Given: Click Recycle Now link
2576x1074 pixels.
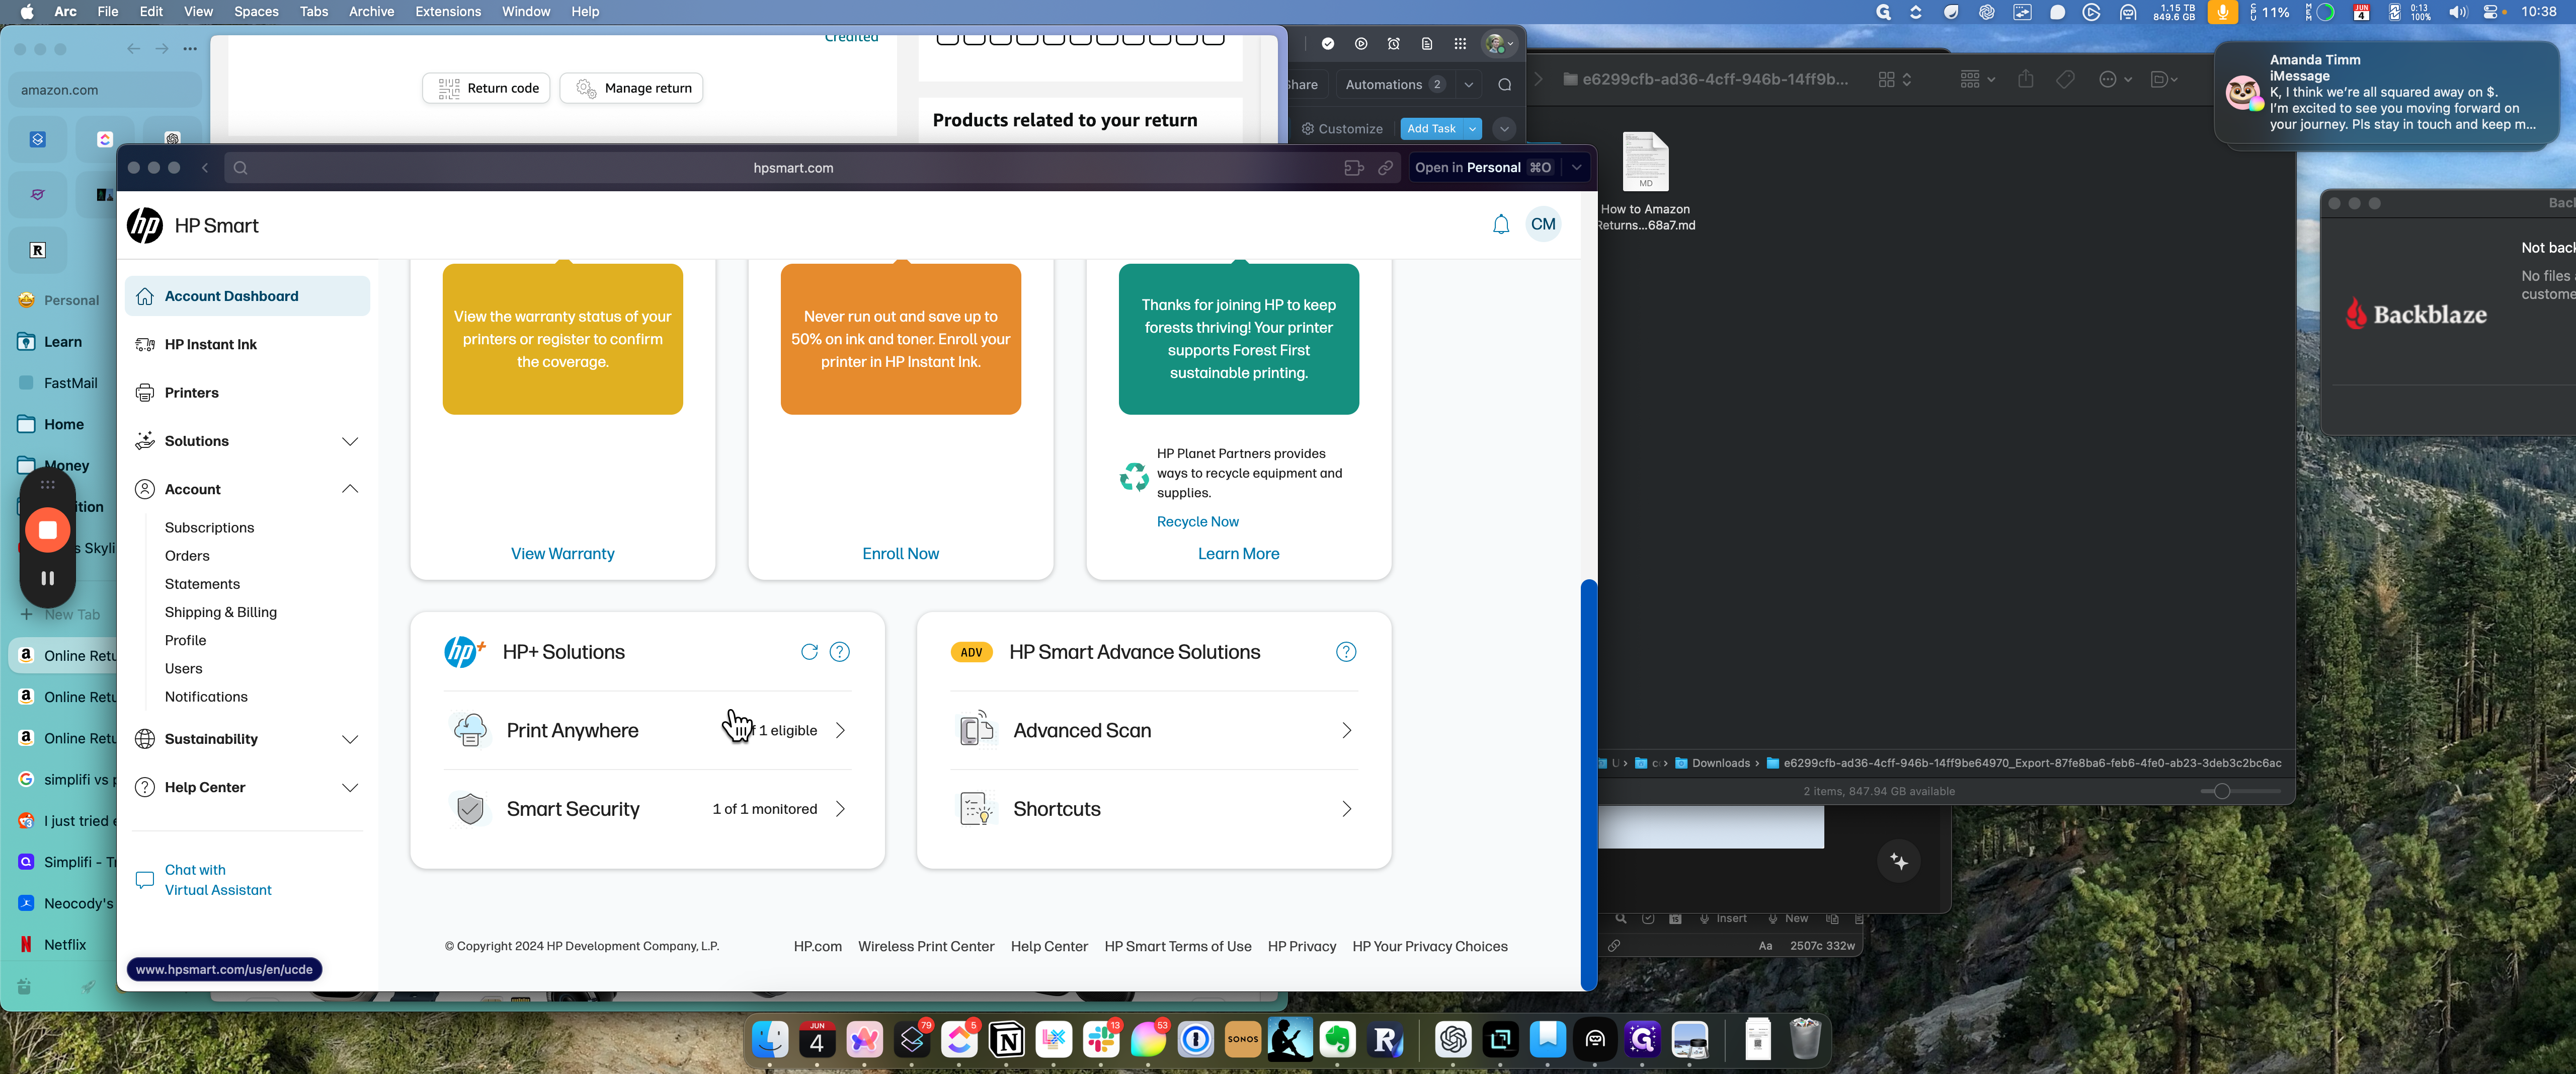Looking at the screenshot, I should click(x=1197, y=522).
